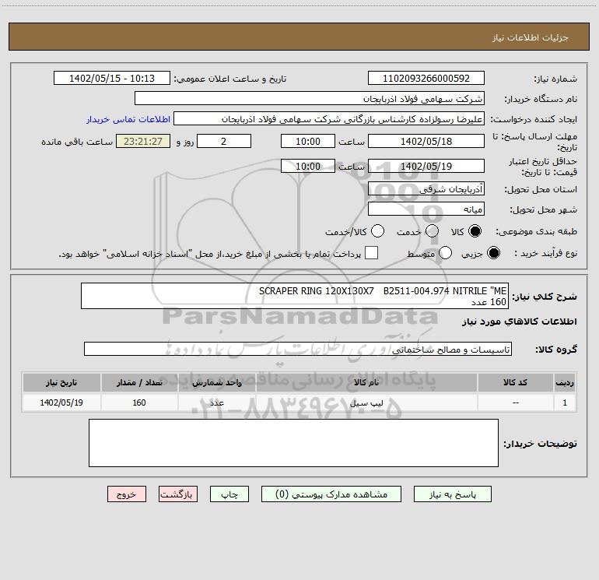
Task: Click the quantity cell showing 160
Action: point(139,403)
